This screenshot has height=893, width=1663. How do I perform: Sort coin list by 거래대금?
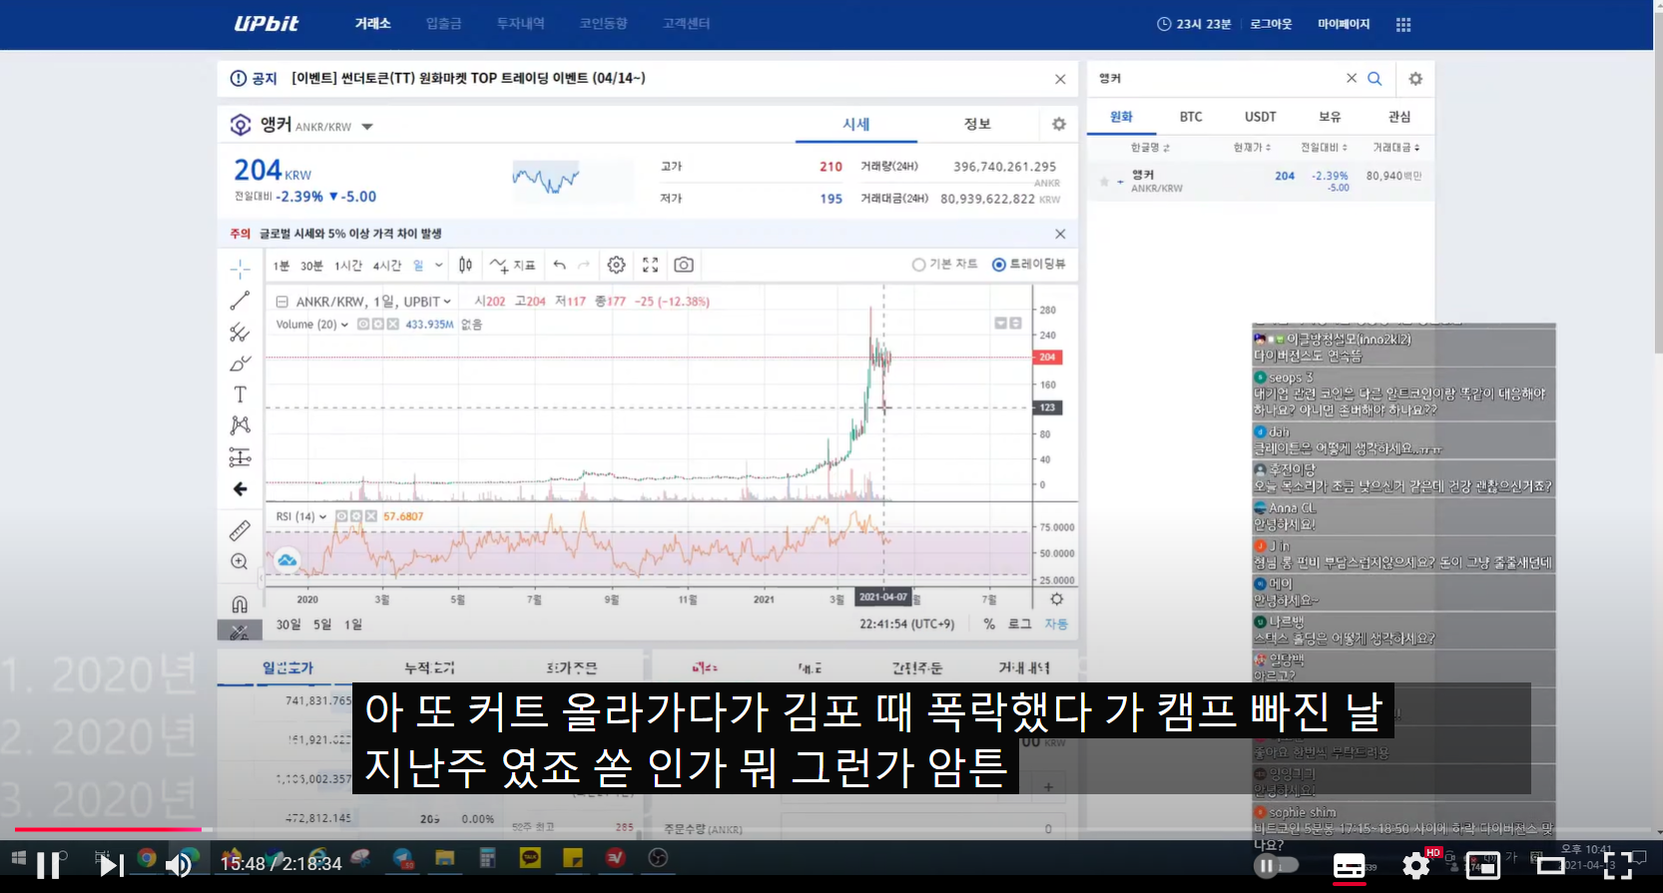[x=1396, y=148]
